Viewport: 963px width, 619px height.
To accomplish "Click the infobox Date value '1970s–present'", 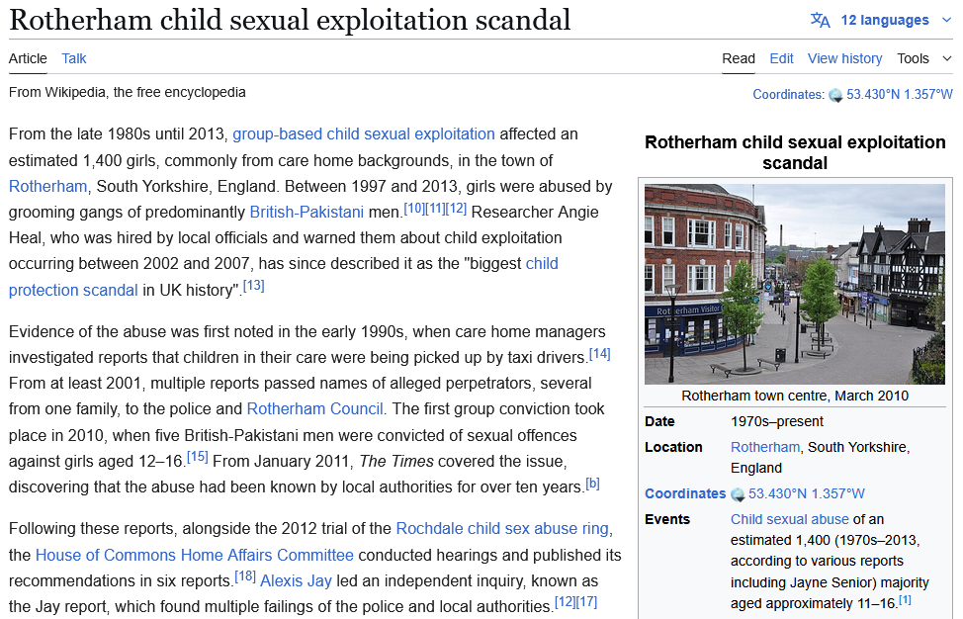I will [x=777, y=421].
